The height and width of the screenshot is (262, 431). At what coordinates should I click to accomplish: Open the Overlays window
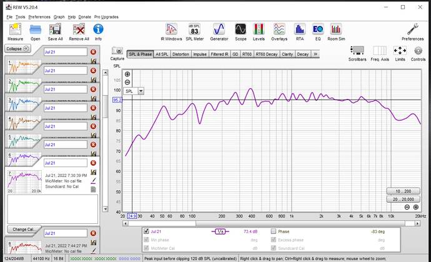[279, 32]
